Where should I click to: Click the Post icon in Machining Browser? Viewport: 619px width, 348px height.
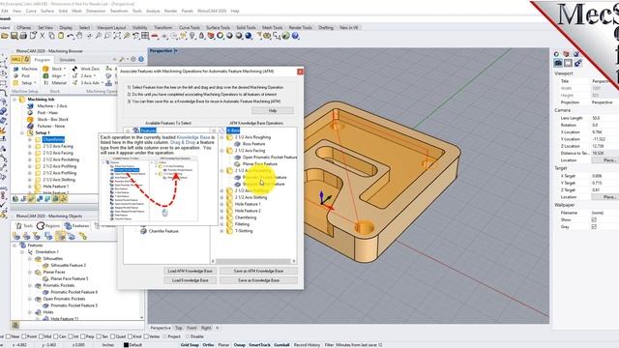15,75
